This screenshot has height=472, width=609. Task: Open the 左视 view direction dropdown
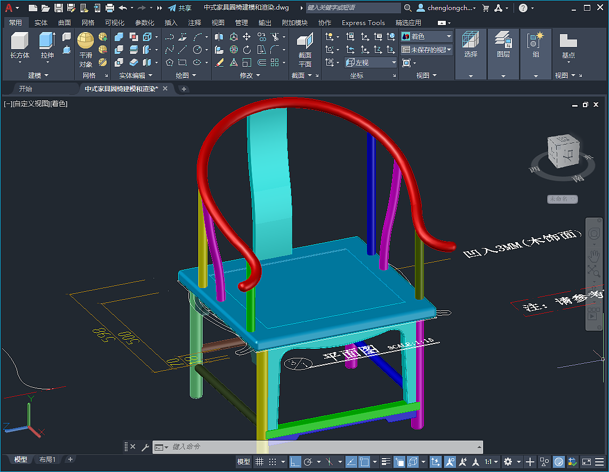point(371,62)
